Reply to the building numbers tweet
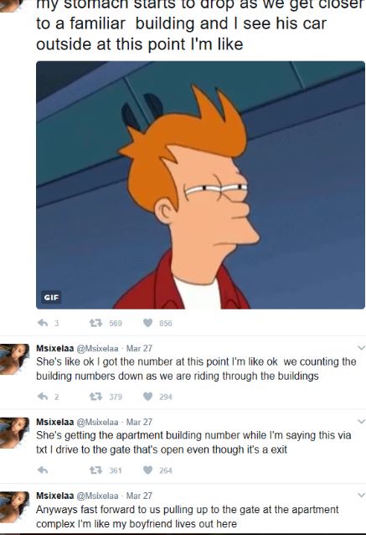Screen dimensions: 366x535 coord(43,396)
